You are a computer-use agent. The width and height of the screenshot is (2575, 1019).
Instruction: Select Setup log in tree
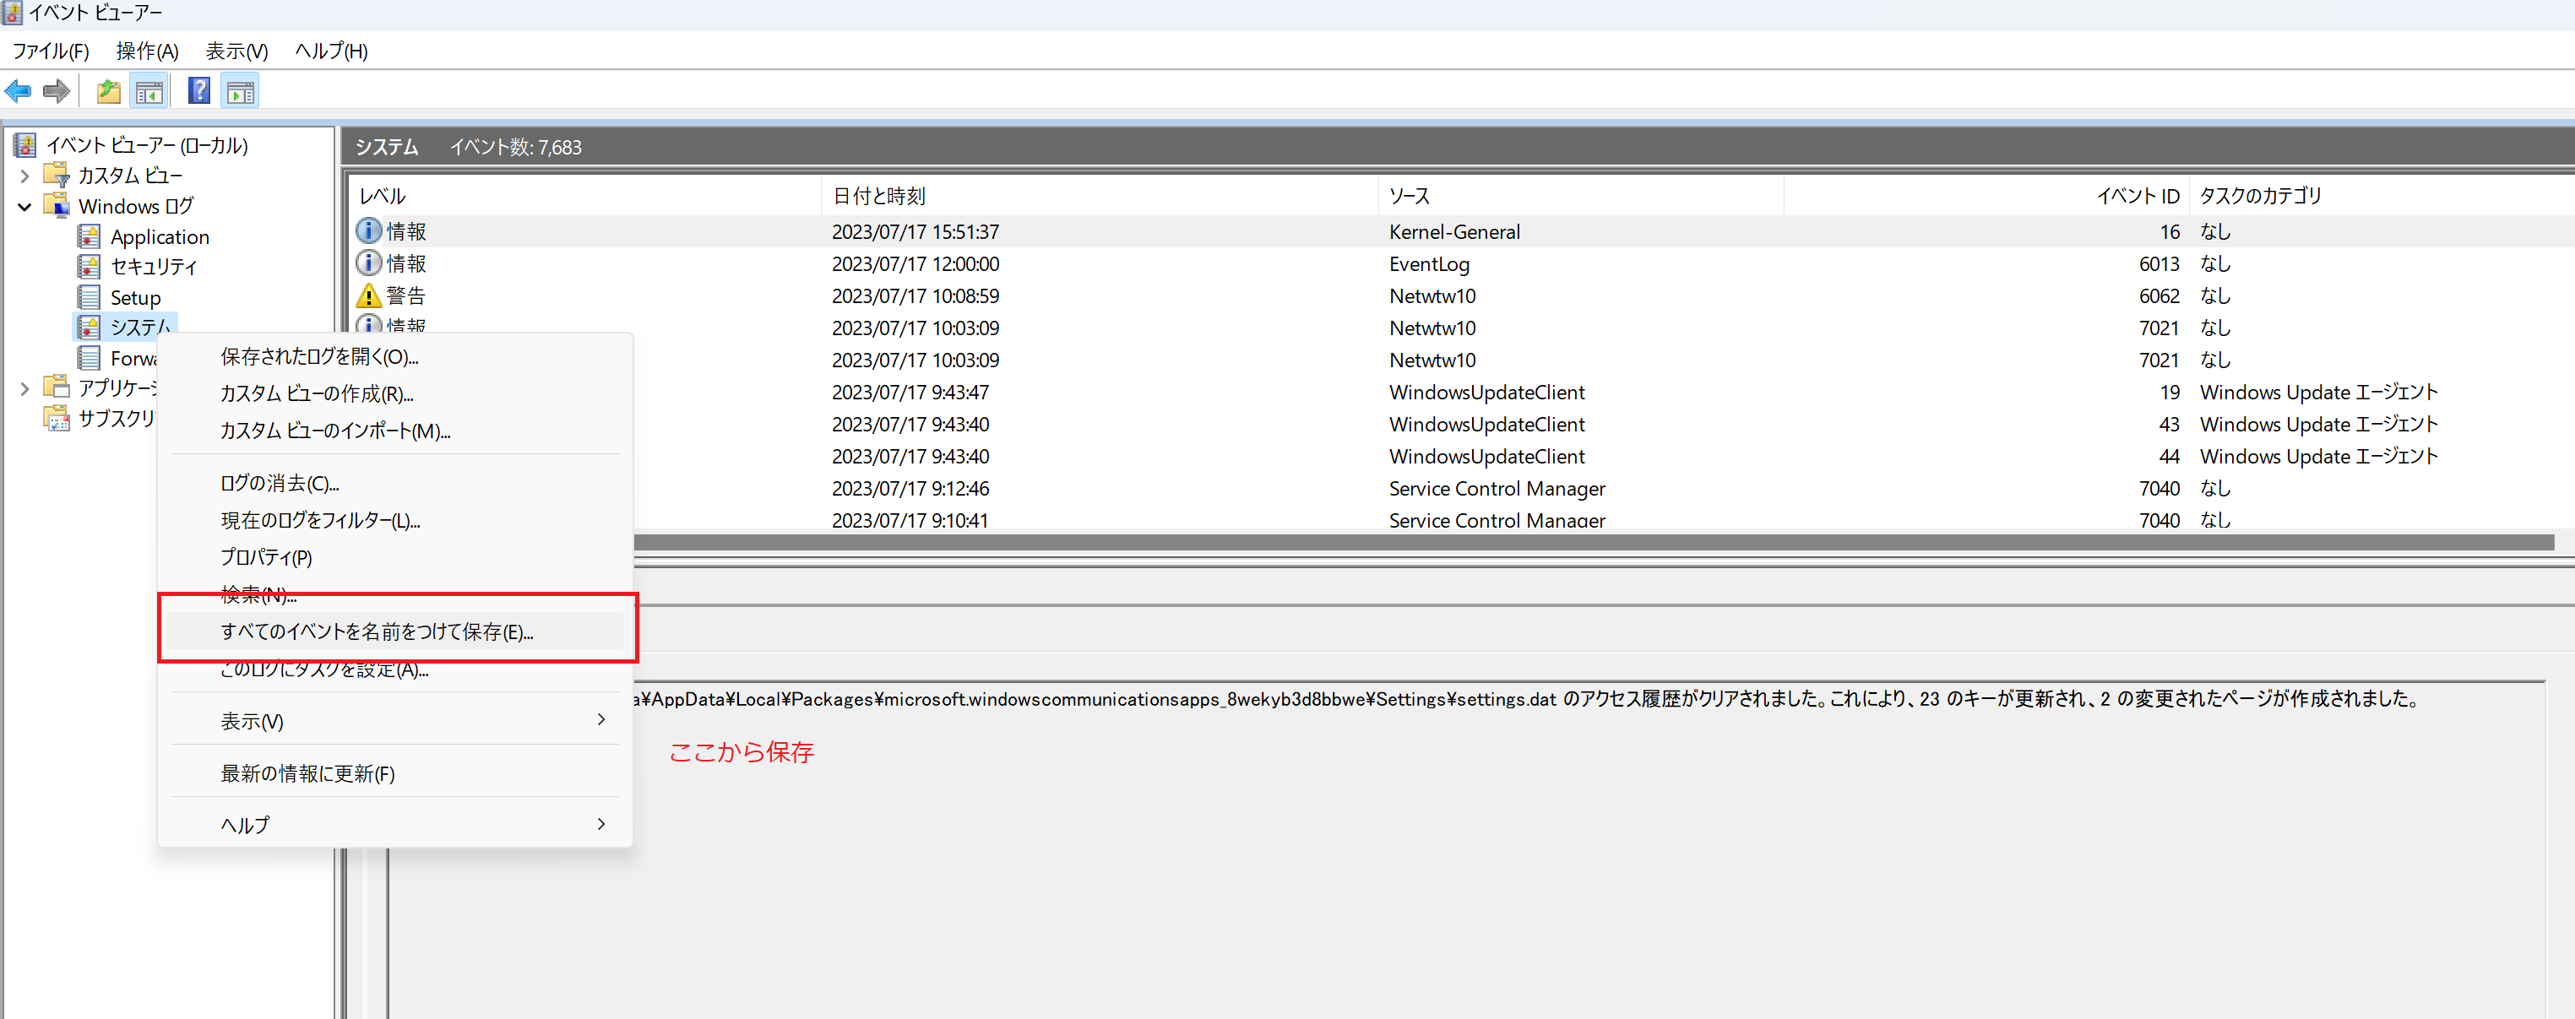(x=135, y=298)
